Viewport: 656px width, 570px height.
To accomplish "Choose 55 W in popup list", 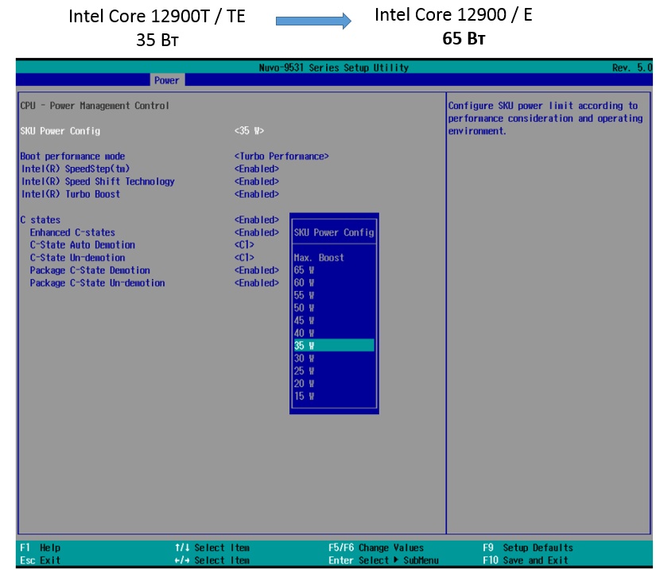I will [x=305, y=295].
